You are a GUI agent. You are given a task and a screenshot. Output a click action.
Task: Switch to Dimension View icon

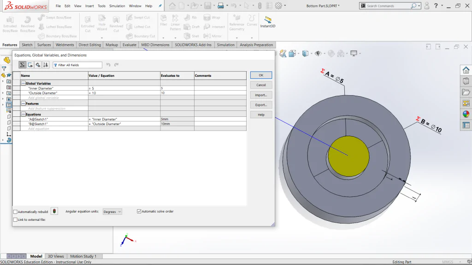[38, 65]
